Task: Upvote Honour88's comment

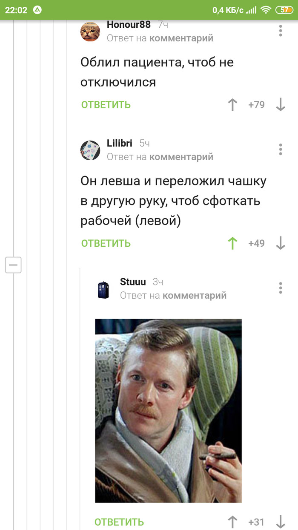Action: (232, 105)
